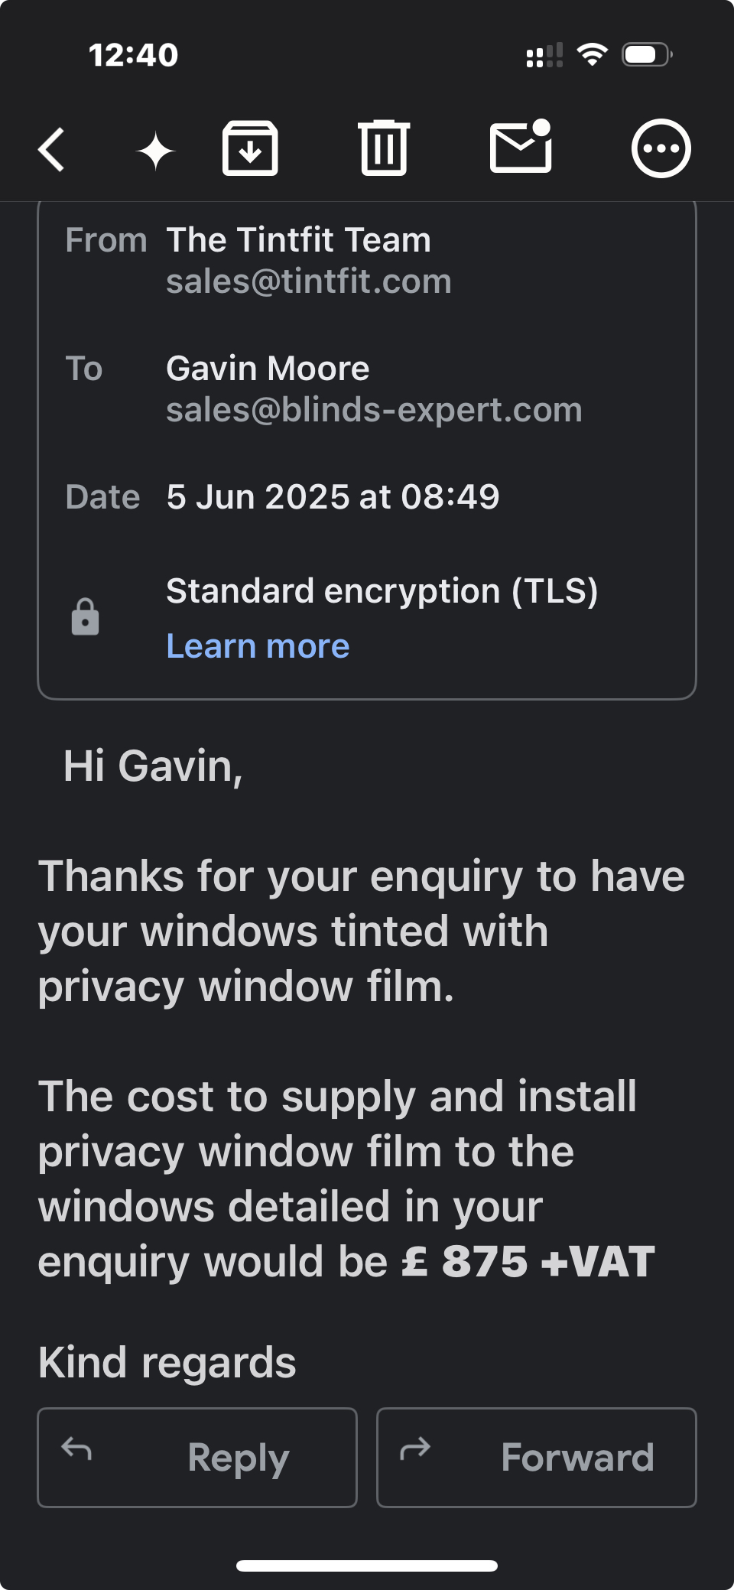Tap the recipient name Gavin Moore

pos(268,369)
